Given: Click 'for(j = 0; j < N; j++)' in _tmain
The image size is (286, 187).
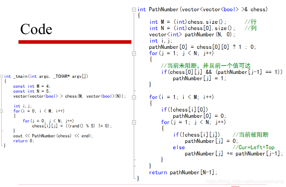Looking at the screenshot, I should [48, 121].
